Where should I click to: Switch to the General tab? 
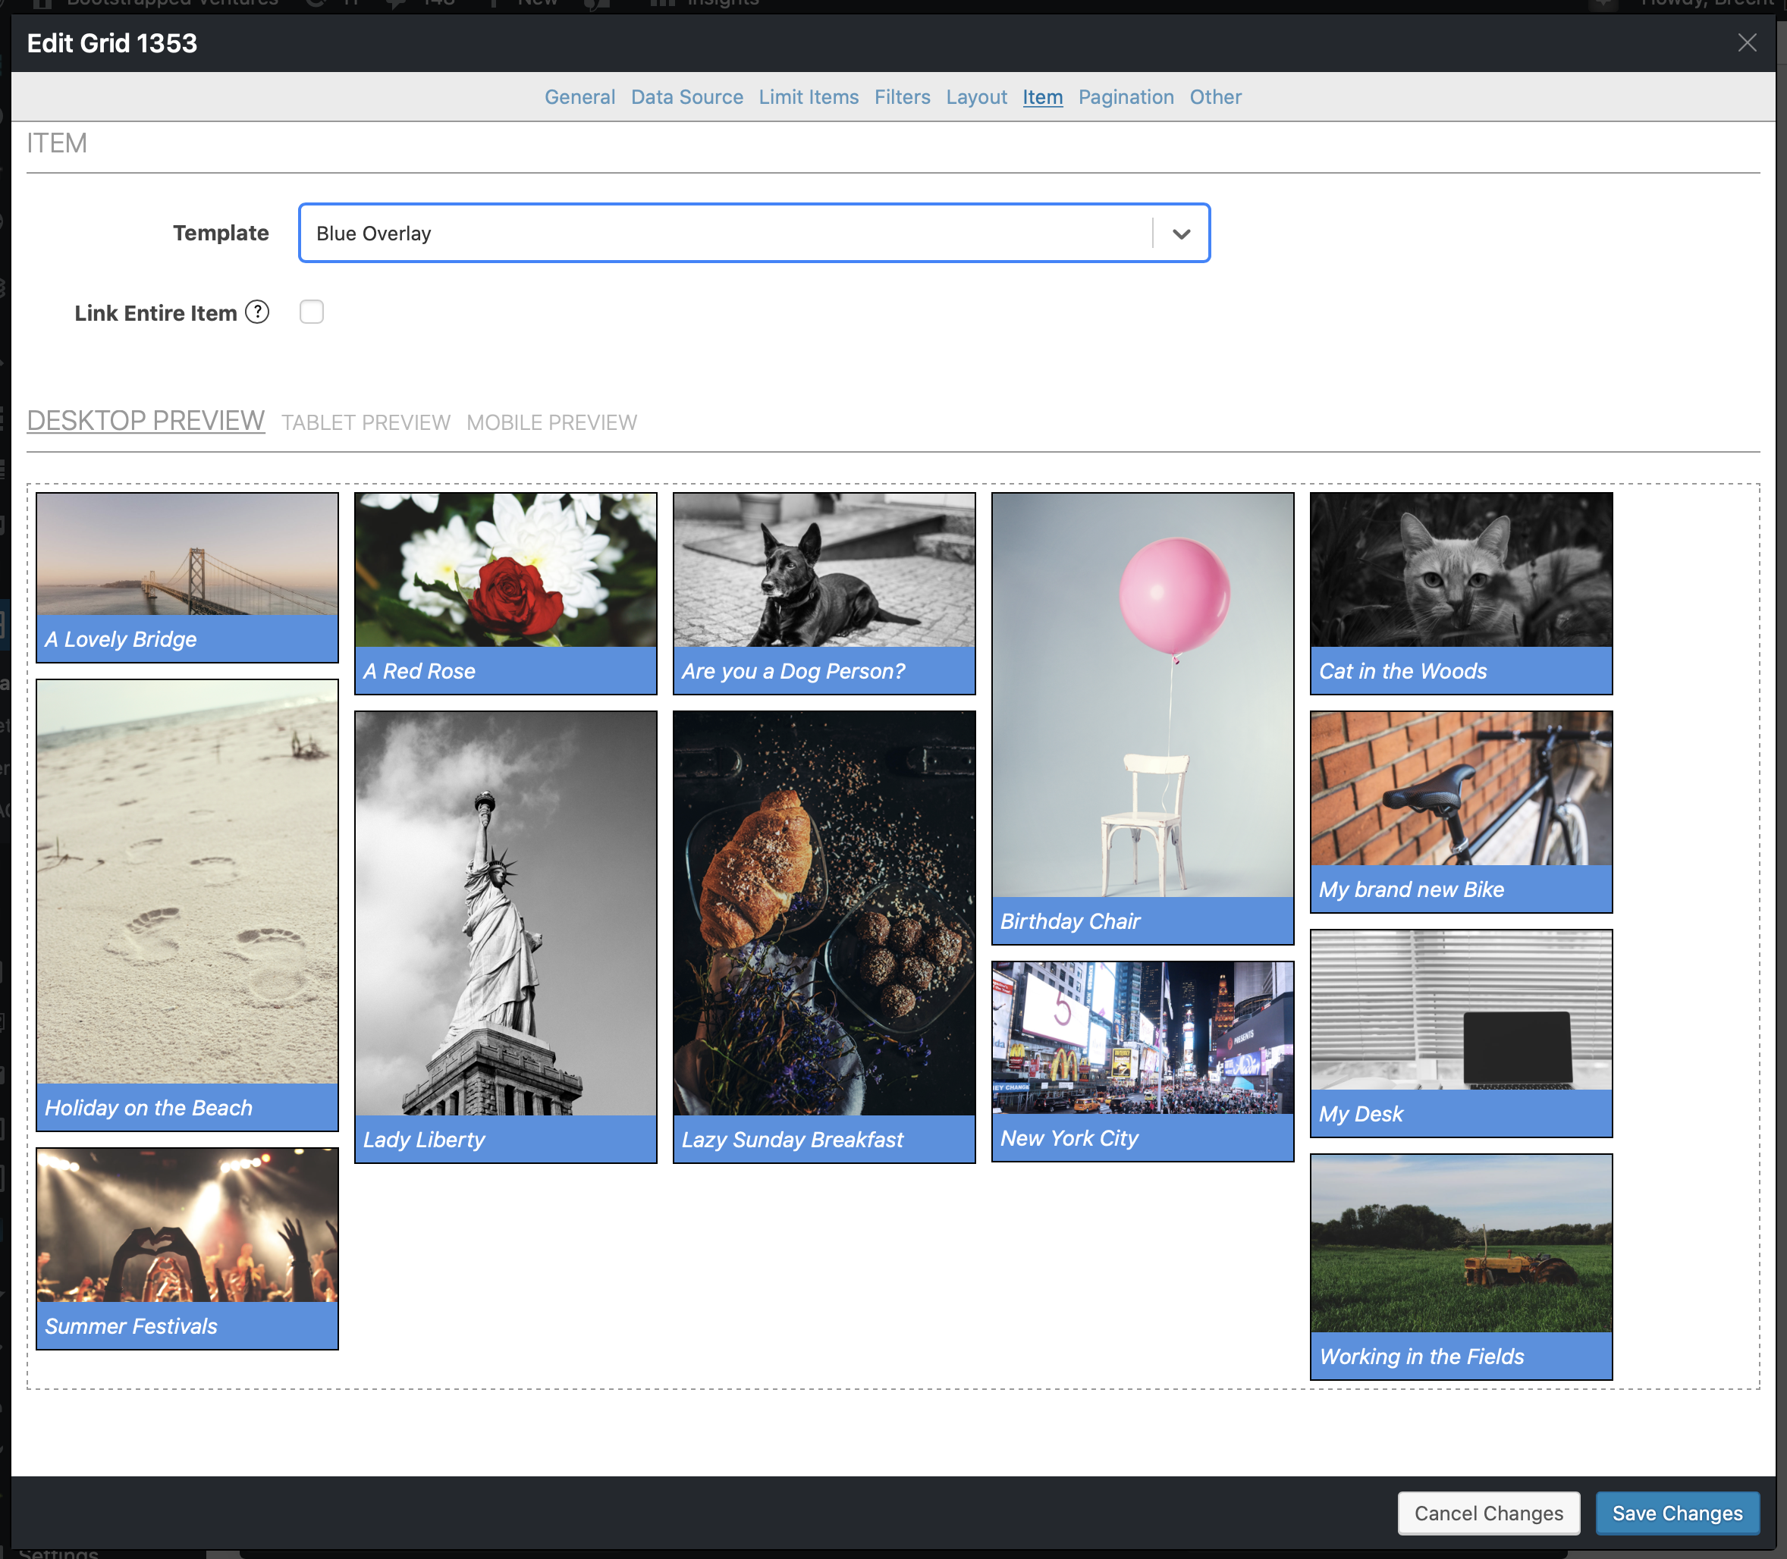(579, 96)
